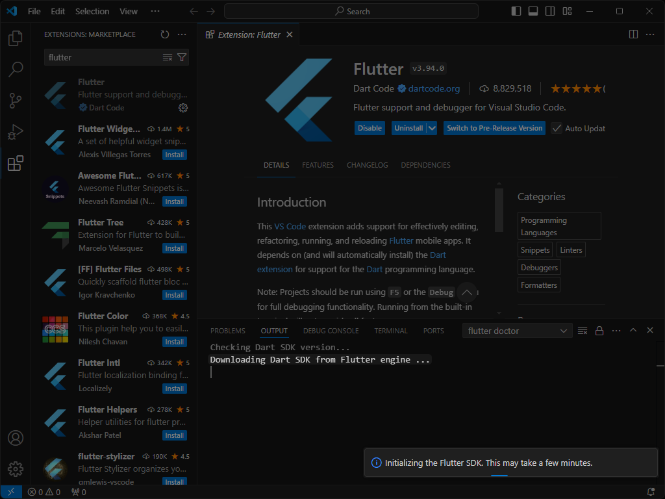Select the Programming Languages category
665x499 pixels.
[559, 226]
